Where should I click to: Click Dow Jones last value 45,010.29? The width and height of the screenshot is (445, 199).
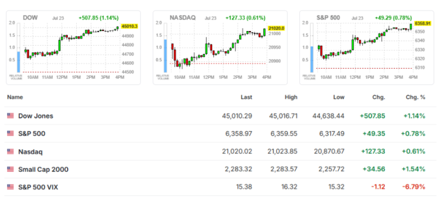click(237, 116)
